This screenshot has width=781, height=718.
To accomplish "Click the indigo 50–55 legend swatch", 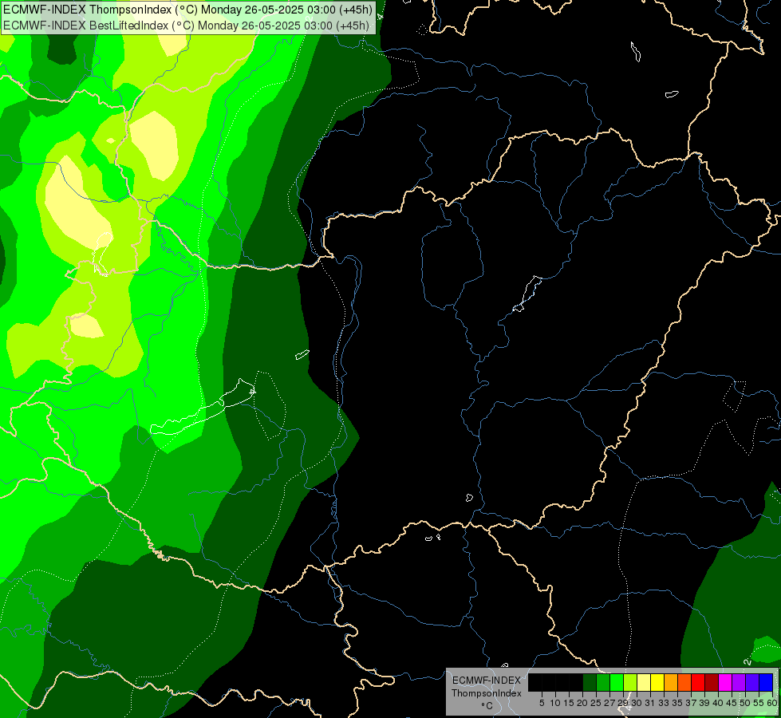I will point(752,682).
